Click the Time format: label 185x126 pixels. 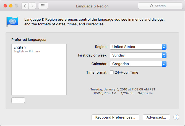(x=97, y=72)
